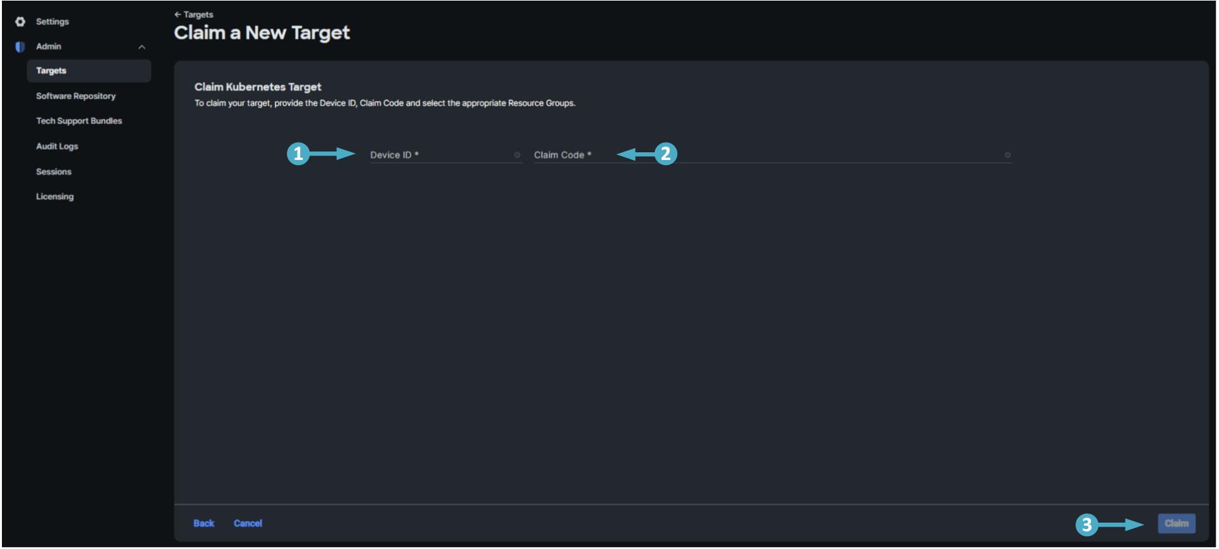1219x549 pixels.
Task: Click the Settings gear icon
Action: [x=20, y=22]
